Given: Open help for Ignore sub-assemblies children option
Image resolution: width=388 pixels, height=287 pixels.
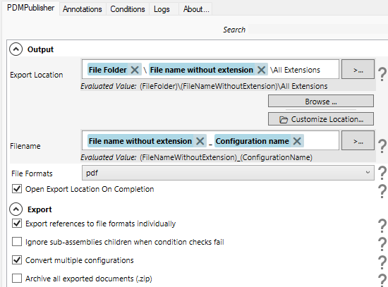Looking at the screenshot, I should 382,244.
